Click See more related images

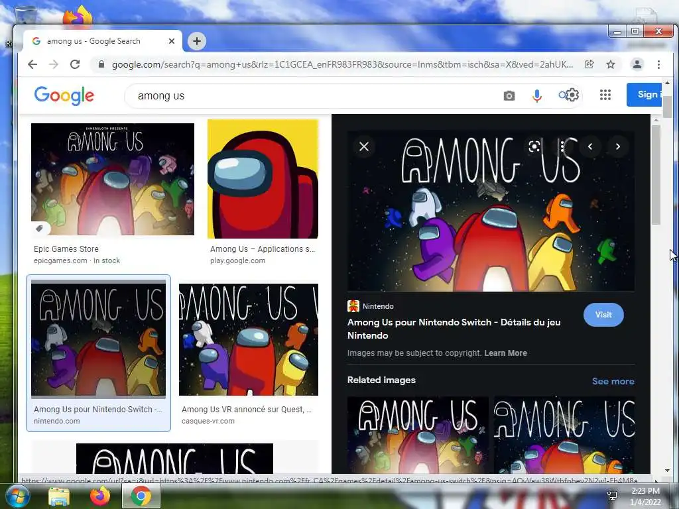click(613, 381)
